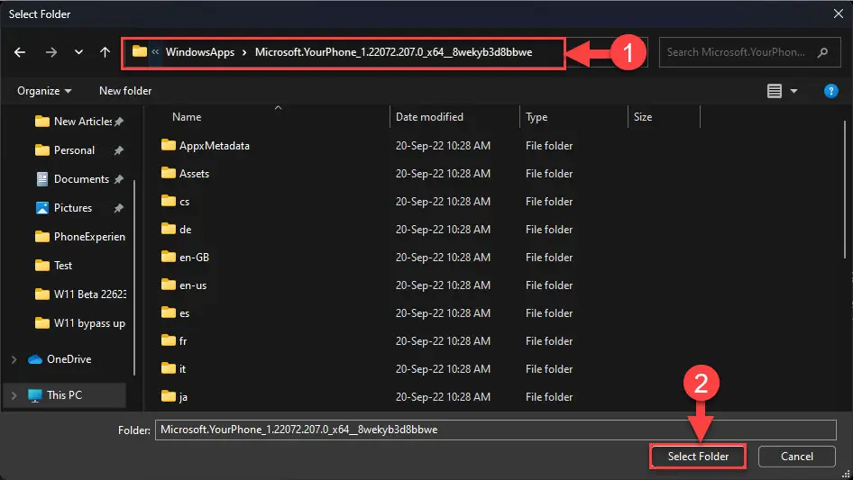The width and height of the screenshot is (853, 480).
Task: Click the forward navigation arrow
Action: [51, 52]
